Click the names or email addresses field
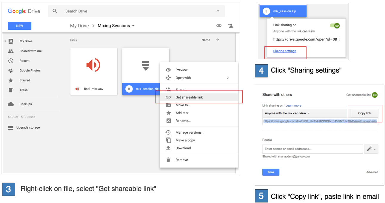Image resolution: width=385 pixels, height=203 pixels. tap(312, 149)
